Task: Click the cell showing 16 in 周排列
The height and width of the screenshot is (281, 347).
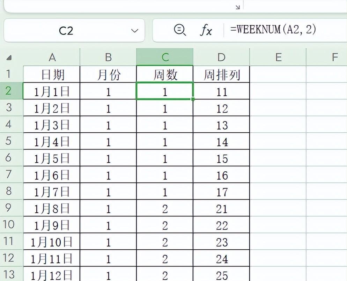Action: [x=221, y=174]
